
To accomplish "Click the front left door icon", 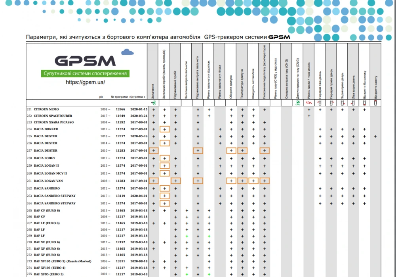I will pyautogui.click(x=320, y=103).
